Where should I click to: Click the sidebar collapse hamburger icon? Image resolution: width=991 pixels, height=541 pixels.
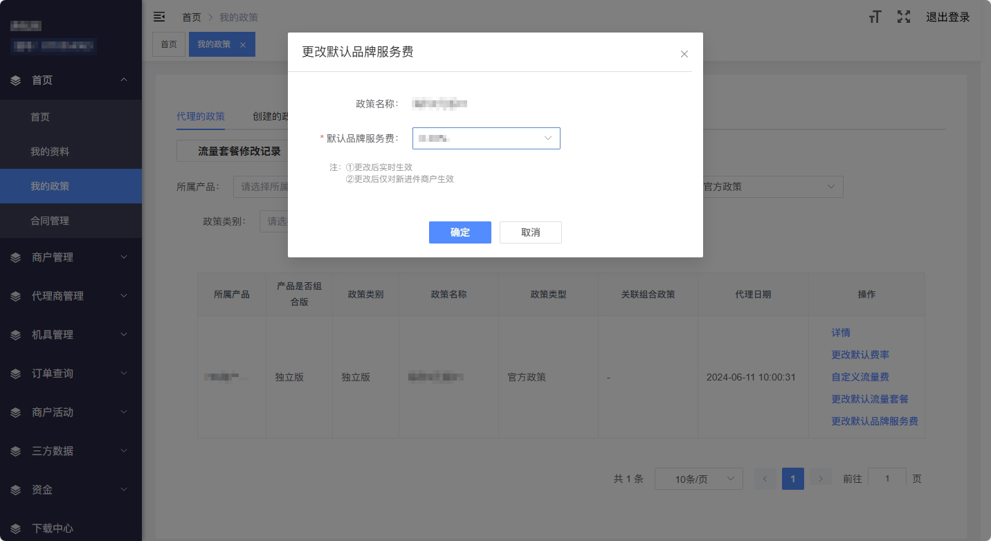point(159,17)
